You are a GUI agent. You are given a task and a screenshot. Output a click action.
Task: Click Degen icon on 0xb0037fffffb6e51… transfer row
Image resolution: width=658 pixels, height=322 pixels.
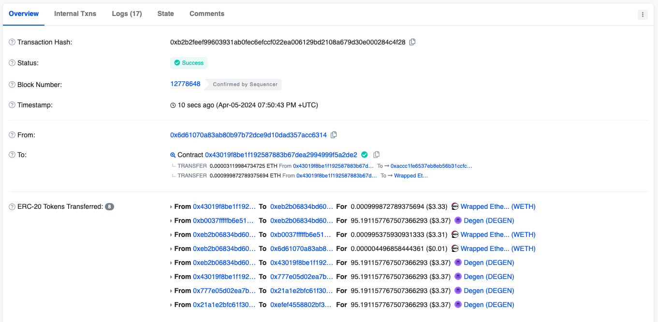tap(458, 220)
